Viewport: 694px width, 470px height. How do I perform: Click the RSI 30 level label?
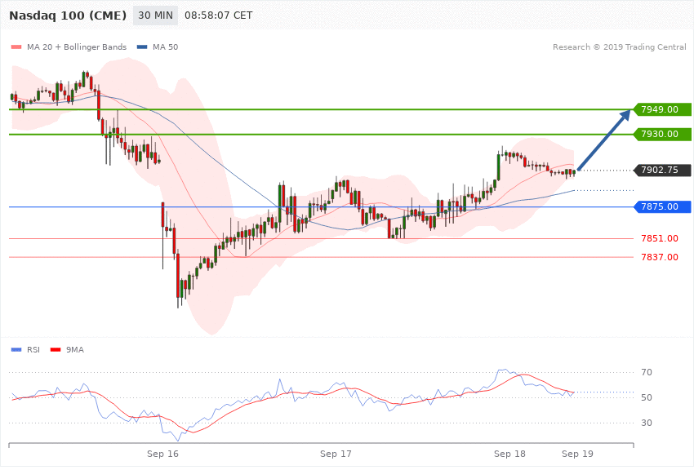click(647, 423)
